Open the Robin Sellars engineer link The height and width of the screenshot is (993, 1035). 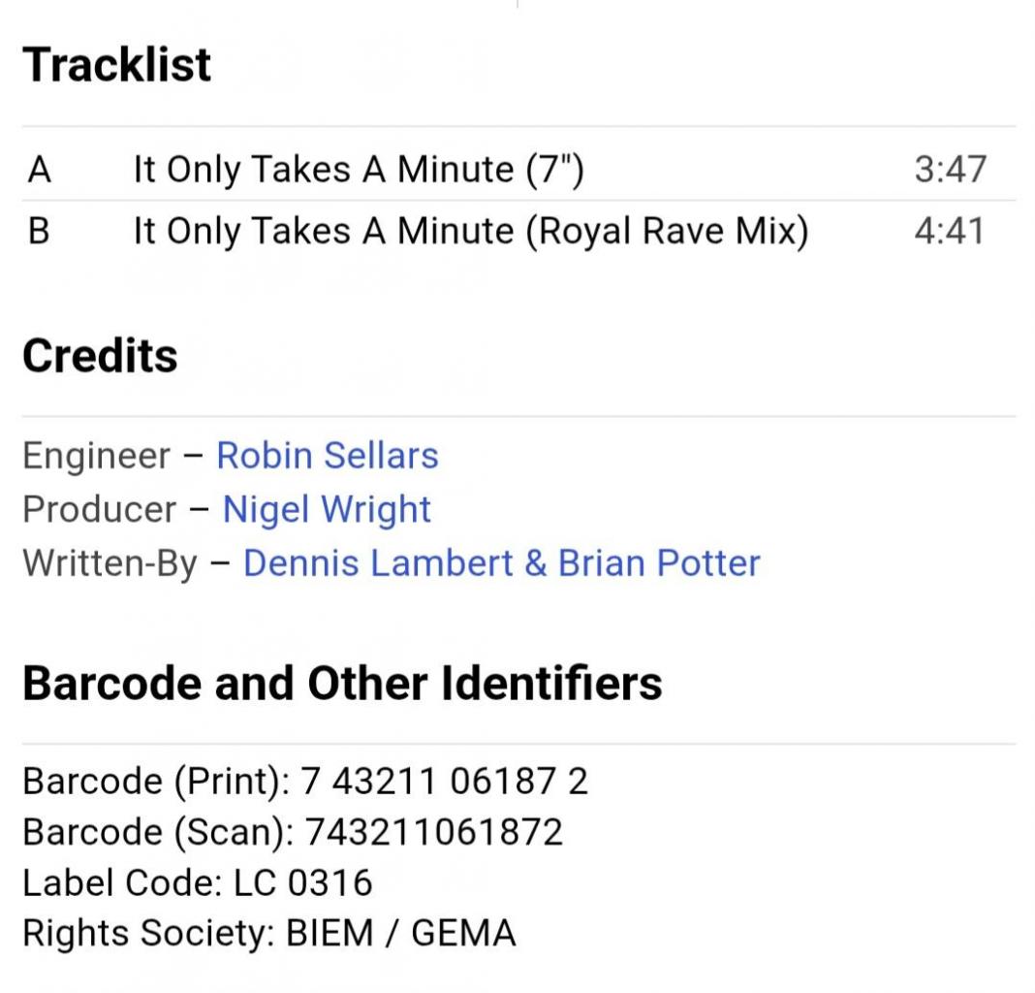[327, 456]
